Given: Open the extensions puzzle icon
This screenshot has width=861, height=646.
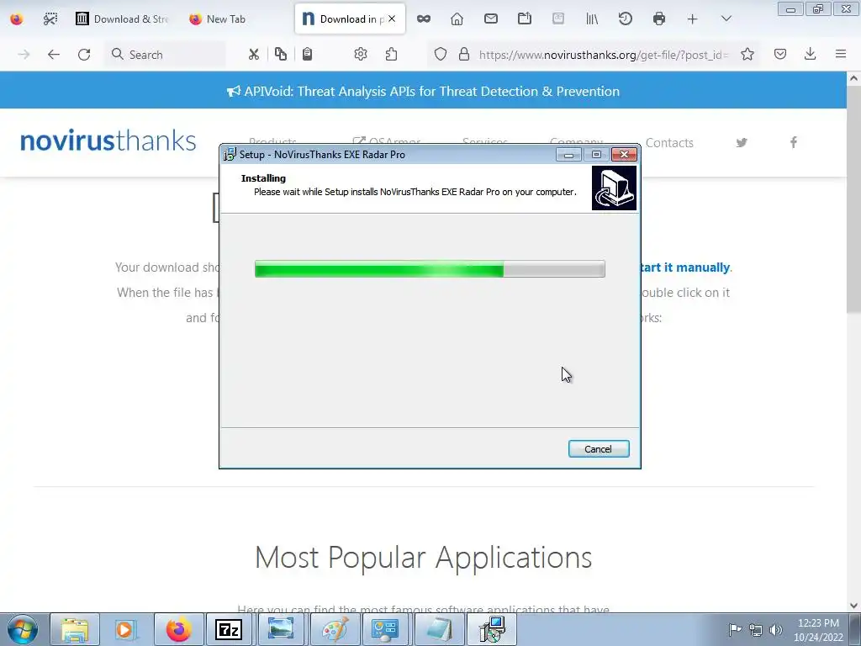Looking at the screenshot, I should click(391, 54).
